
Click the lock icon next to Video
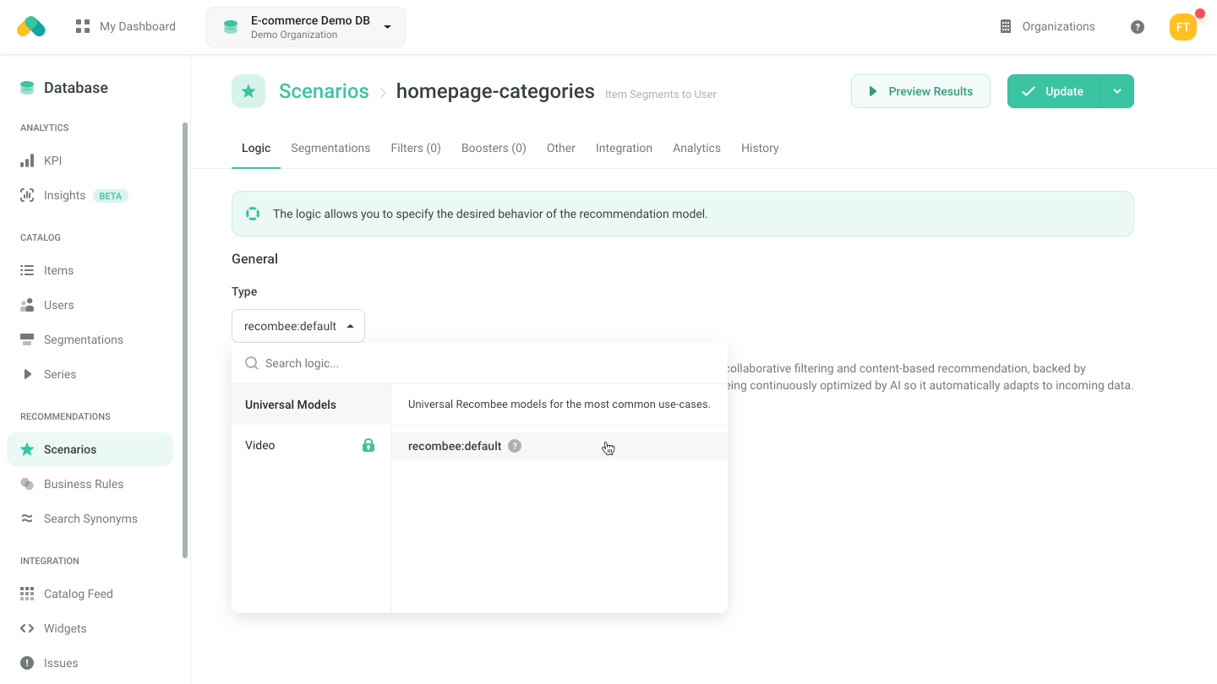click(368, 445)
